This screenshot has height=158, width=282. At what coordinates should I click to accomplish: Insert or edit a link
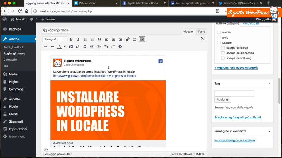pyautogui.click(x=128, y=39)
